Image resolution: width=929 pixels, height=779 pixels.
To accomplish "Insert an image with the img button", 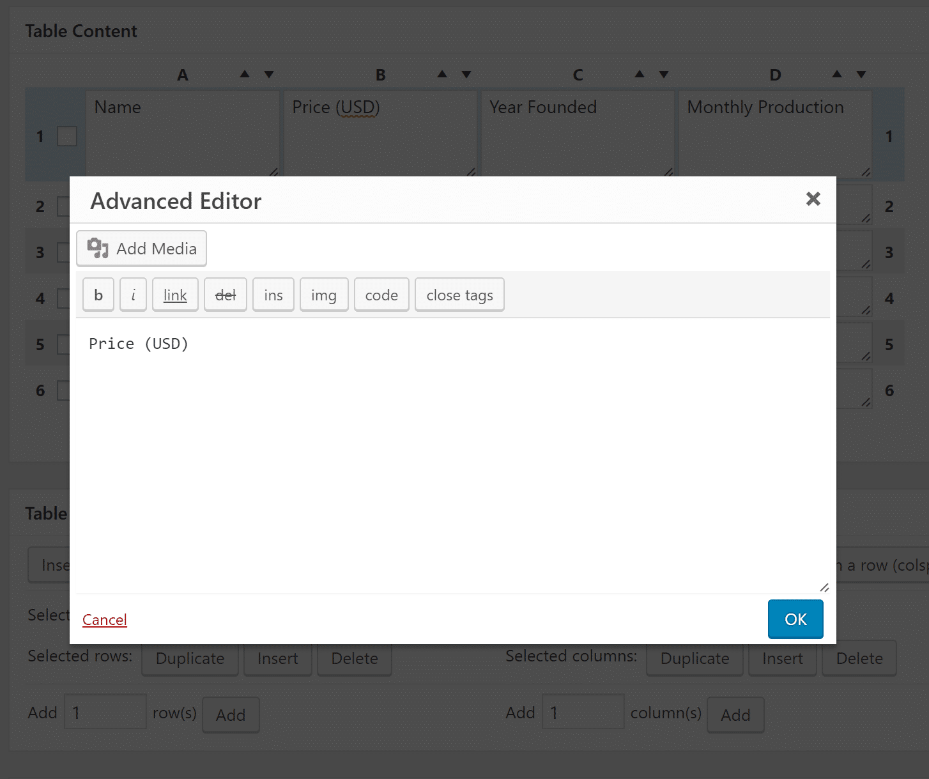I will (324, 295).
